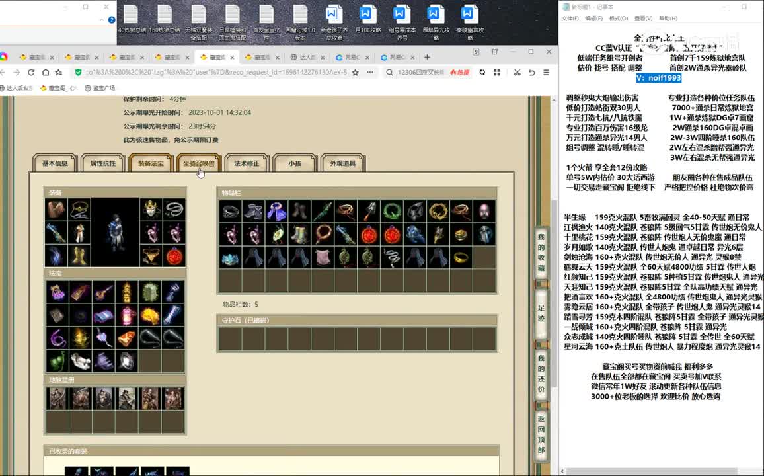764x476 pixels.
Task: Click blue help icon in top-left window
Action: [112, 20]
